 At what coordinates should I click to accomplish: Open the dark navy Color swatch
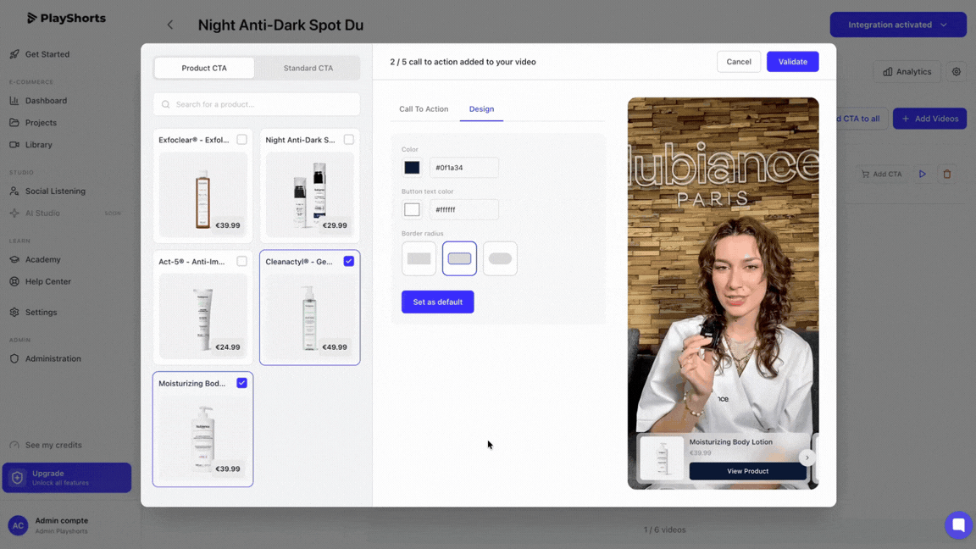click(x=412, y=168)
